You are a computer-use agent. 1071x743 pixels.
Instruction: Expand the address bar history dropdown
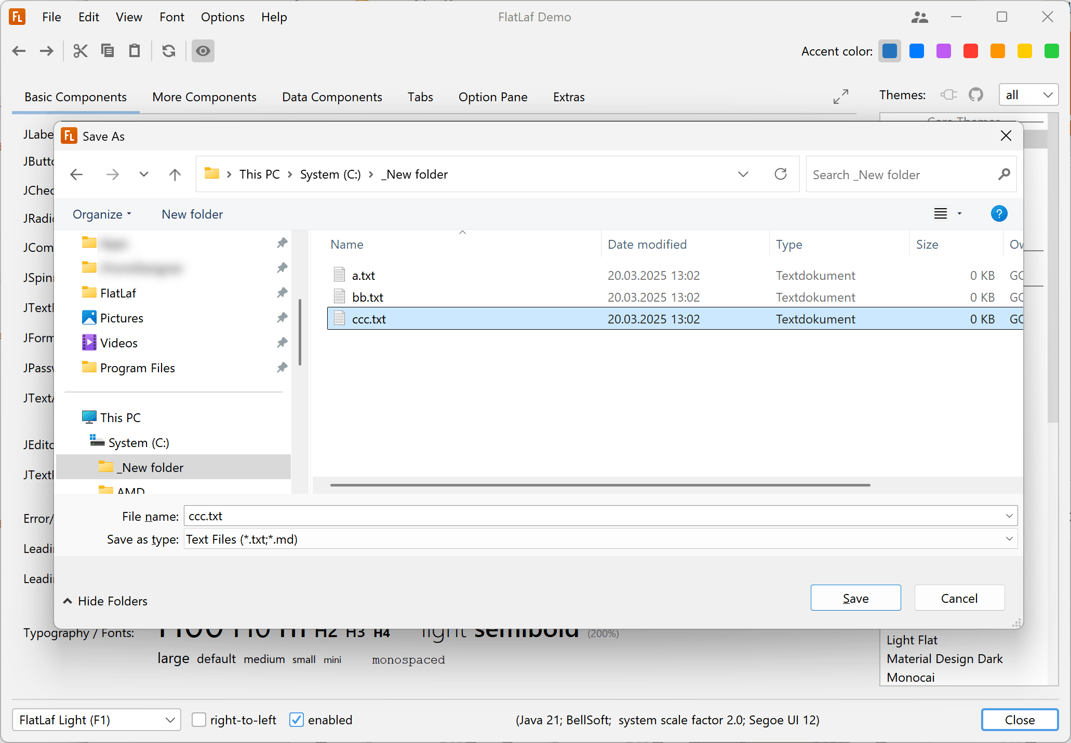[x=743, y=174]
